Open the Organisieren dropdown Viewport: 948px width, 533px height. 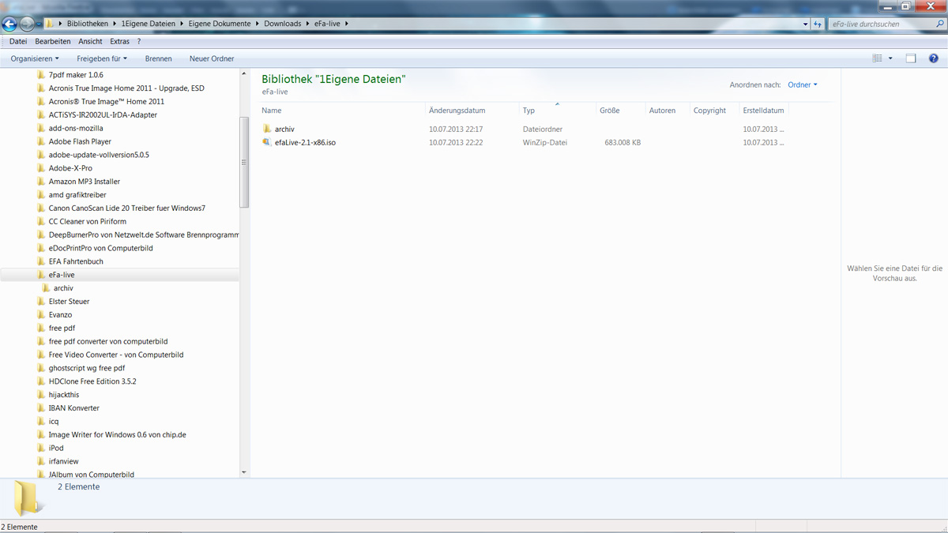tap(33, 58)
